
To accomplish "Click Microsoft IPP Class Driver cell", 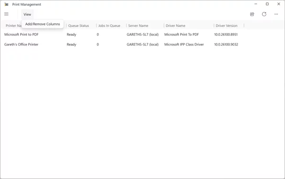I will coord(184,44).
